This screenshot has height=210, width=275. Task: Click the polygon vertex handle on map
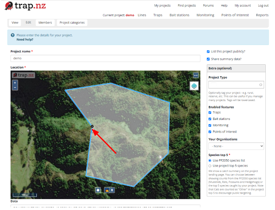click(x=92, y=126)
